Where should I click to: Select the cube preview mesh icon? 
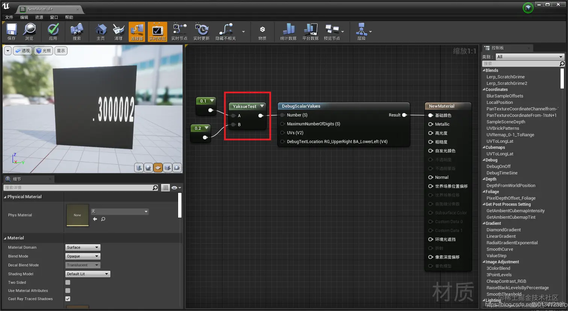(x=167, y=168)
